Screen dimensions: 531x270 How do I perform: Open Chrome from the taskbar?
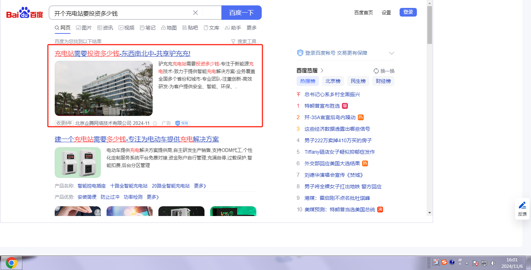(x=11, y=263)
